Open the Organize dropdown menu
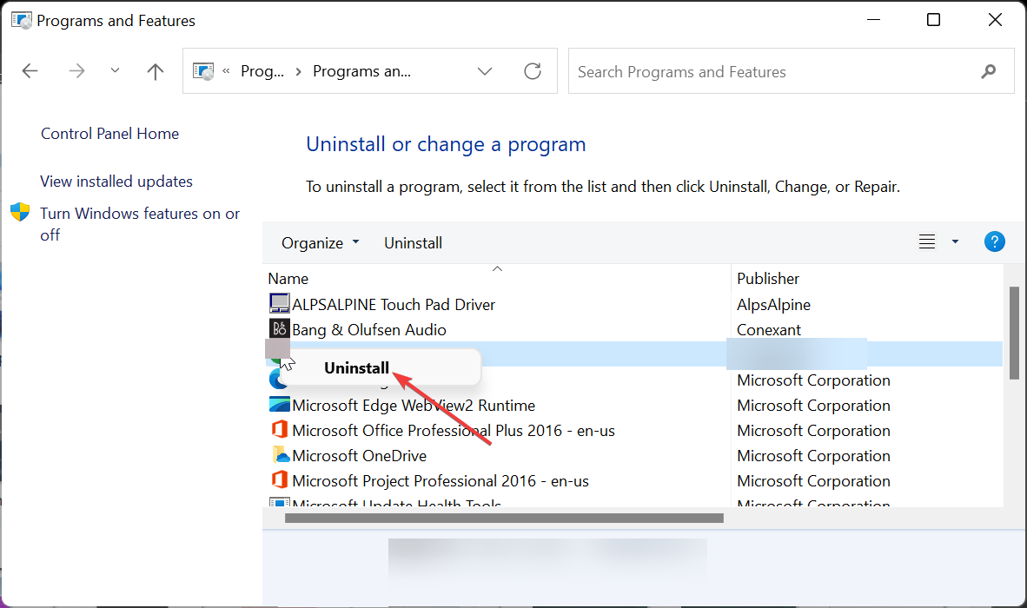This screenshot has width=1027, height=608. (320, 242)
